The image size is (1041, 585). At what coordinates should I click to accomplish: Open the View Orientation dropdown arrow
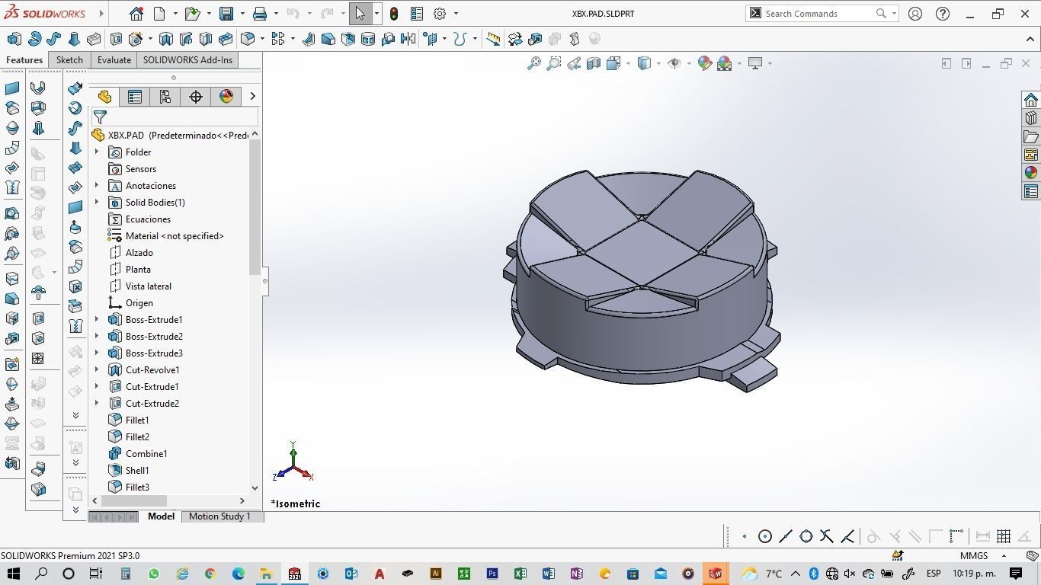coord(628,63)
